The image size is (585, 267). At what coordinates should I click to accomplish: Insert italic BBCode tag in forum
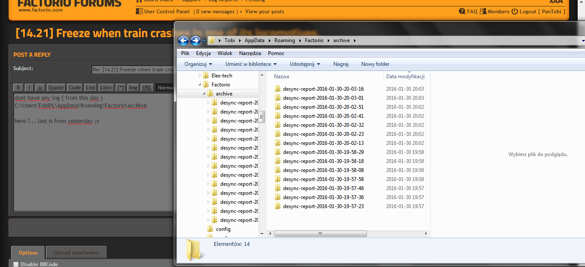pyautogui.click(x=29, y=87)
